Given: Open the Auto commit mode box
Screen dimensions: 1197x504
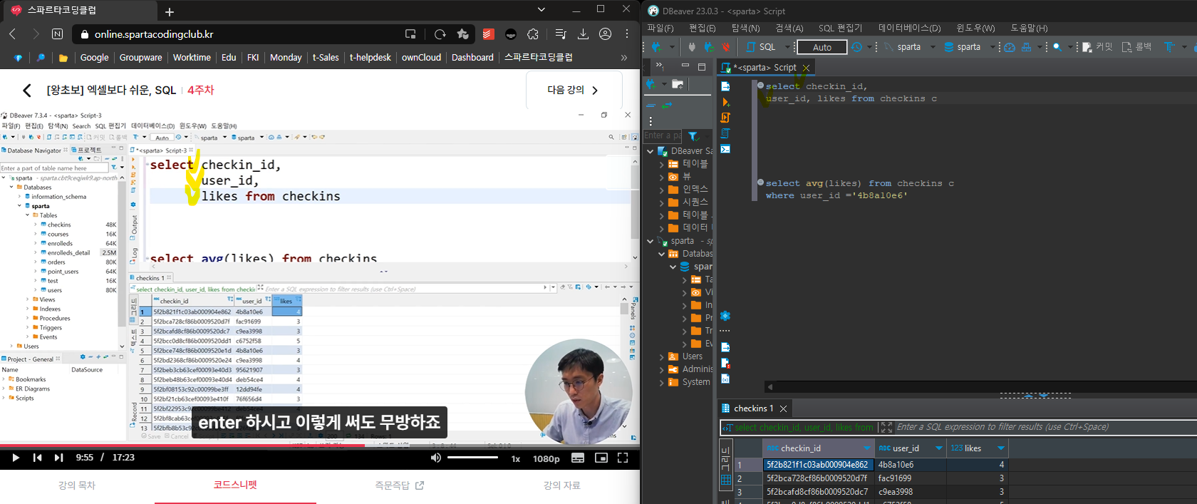Looking at the screenshot, I should coord(822,47).
